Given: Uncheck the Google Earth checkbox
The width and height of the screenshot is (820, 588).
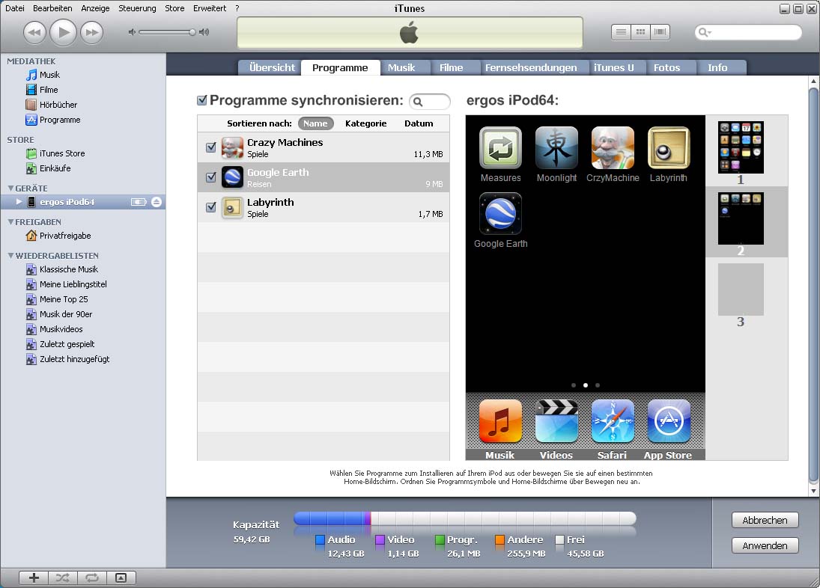Looking at the screenshot, I should click(210, 177).
